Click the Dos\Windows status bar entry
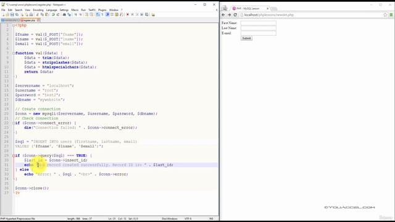This screenshot has height=222, width=395. (170, 219)
